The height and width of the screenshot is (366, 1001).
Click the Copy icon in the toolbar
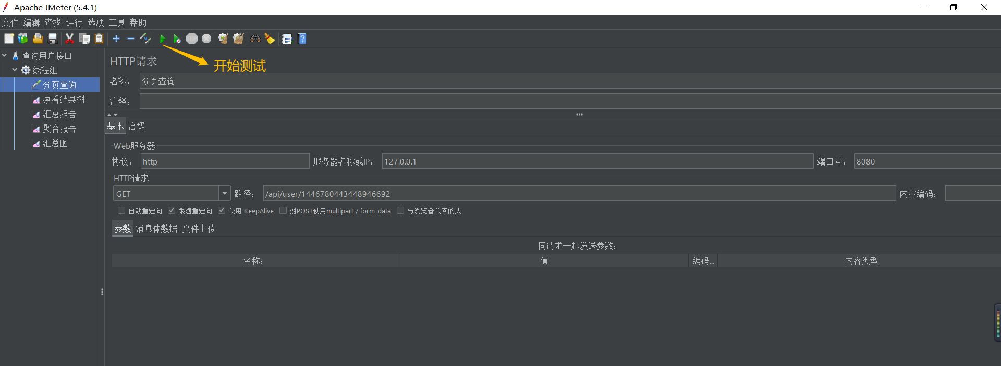[x=84, y=39]
